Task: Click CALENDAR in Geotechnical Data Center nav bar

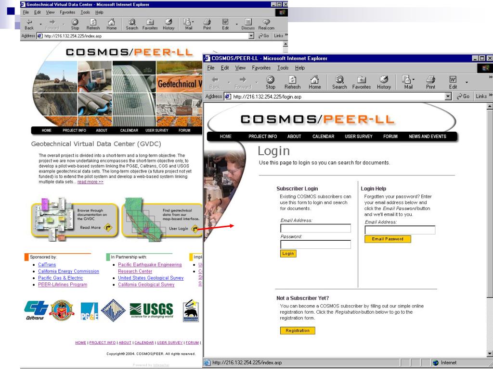Action: pos(129,130)
